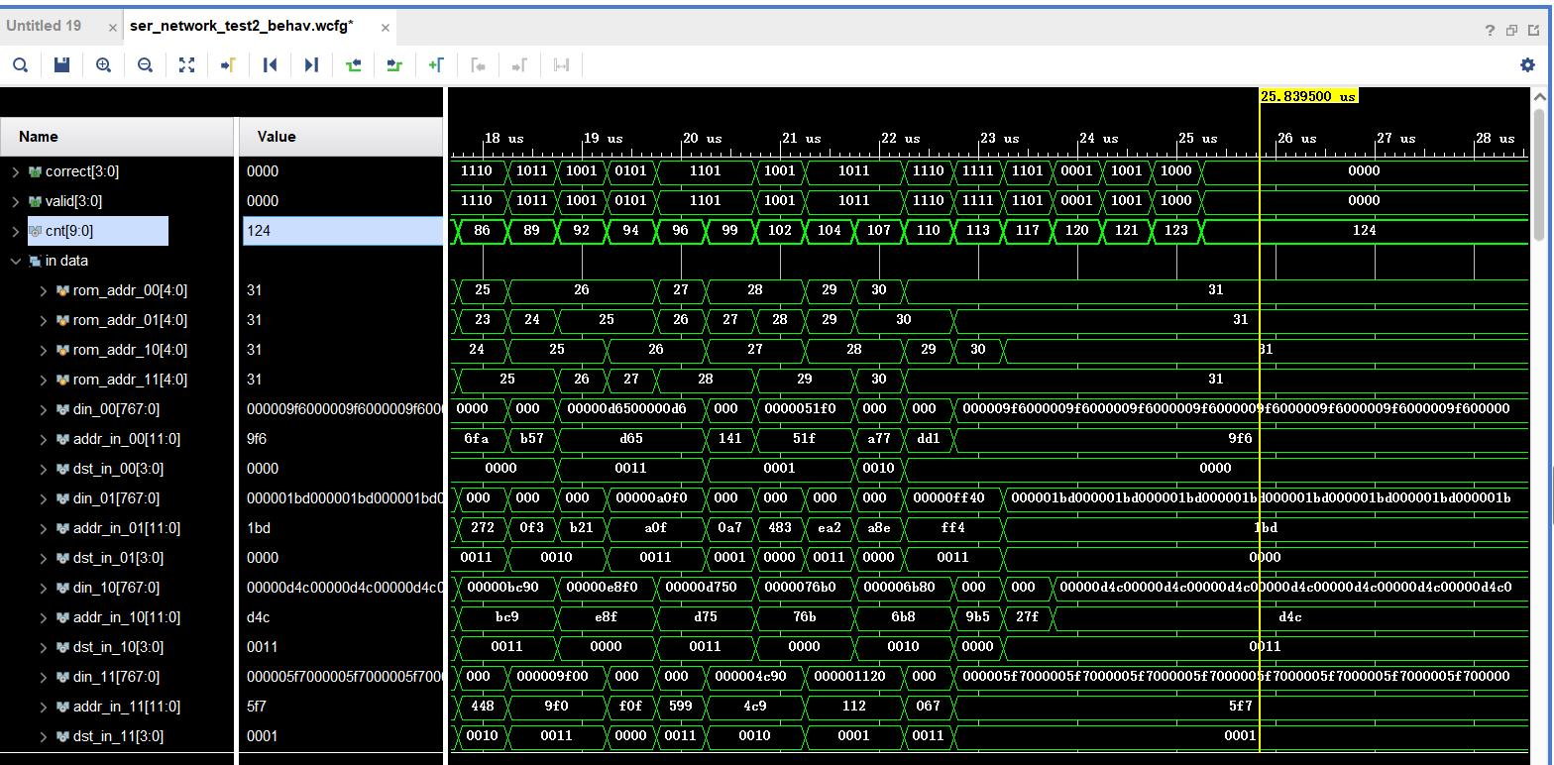This screenshot has width=1554, height=765.
Task: Click the 23 us mark on time ruler
Action: (x=1000, y=139)
